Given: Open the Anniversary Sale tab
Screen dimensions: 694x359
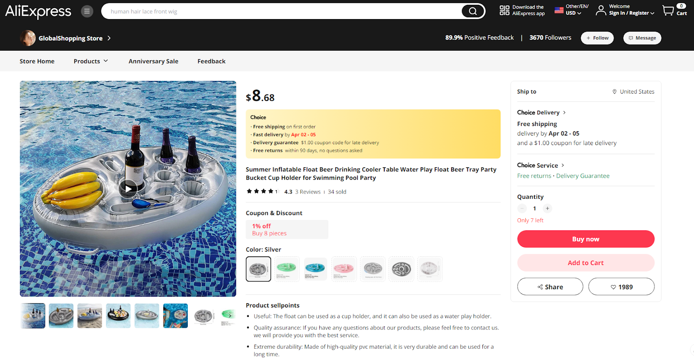Looking at the screenshot, I should (x=154, y=61).
